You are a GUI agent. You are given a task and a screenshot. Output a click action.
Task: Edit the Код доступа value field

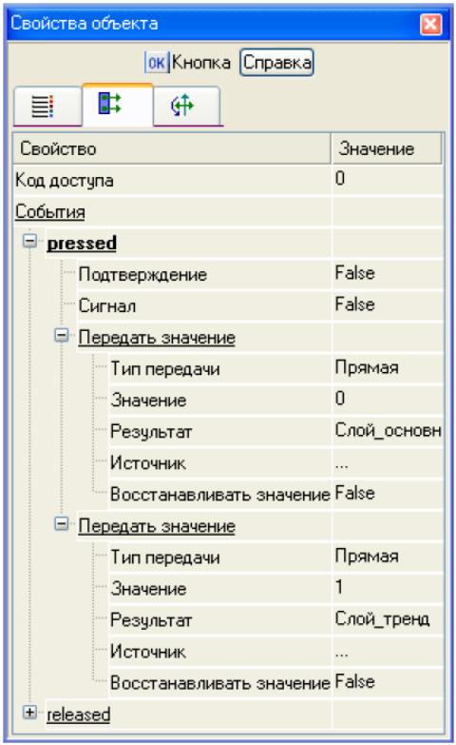(x=388, y=180)
